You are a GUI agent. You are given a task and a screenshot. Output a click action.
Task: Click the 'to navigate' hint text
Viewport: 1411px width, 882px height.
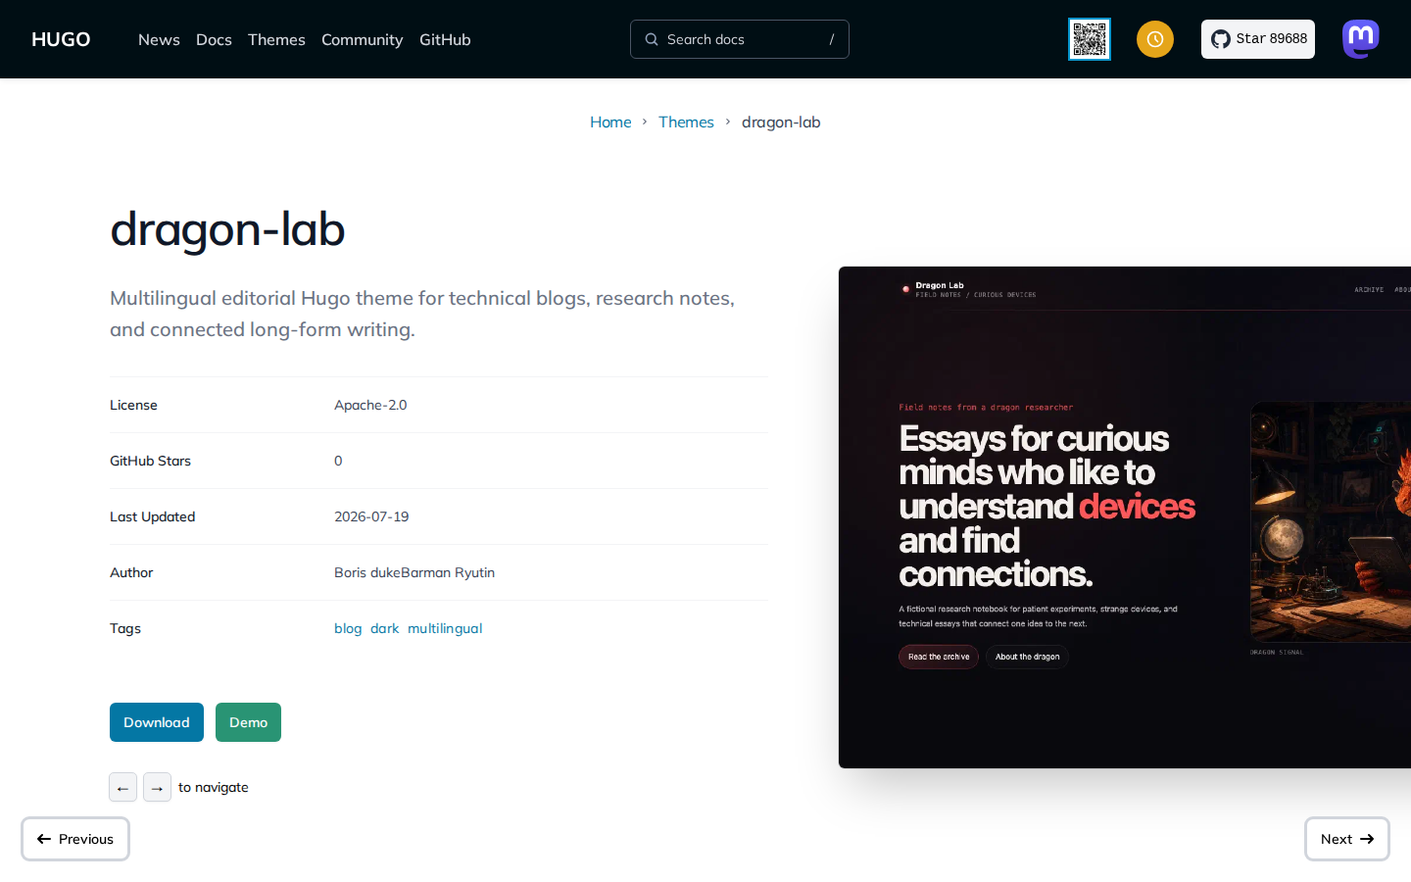tap(214, 787)
